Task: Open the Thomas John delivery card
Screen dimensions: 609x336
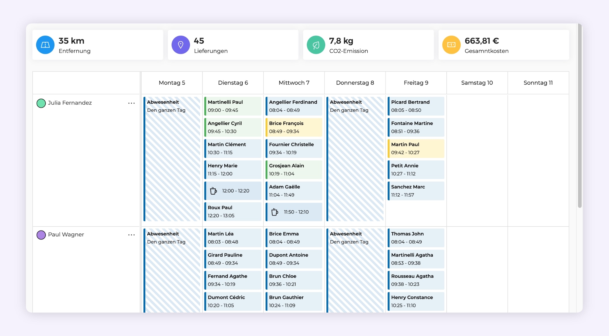Action: pyautogui.click(x=416, y=238)
